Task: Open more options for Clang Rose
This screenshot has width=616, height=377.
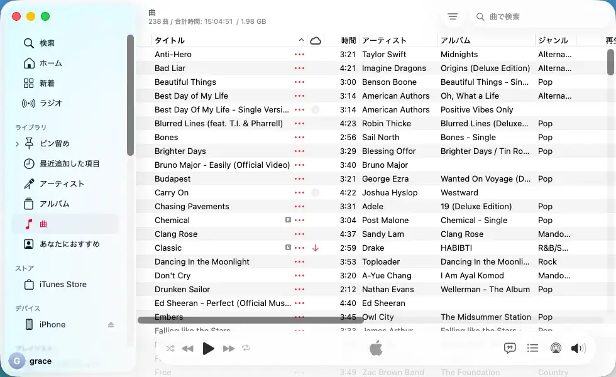Action: coord(299,234)
